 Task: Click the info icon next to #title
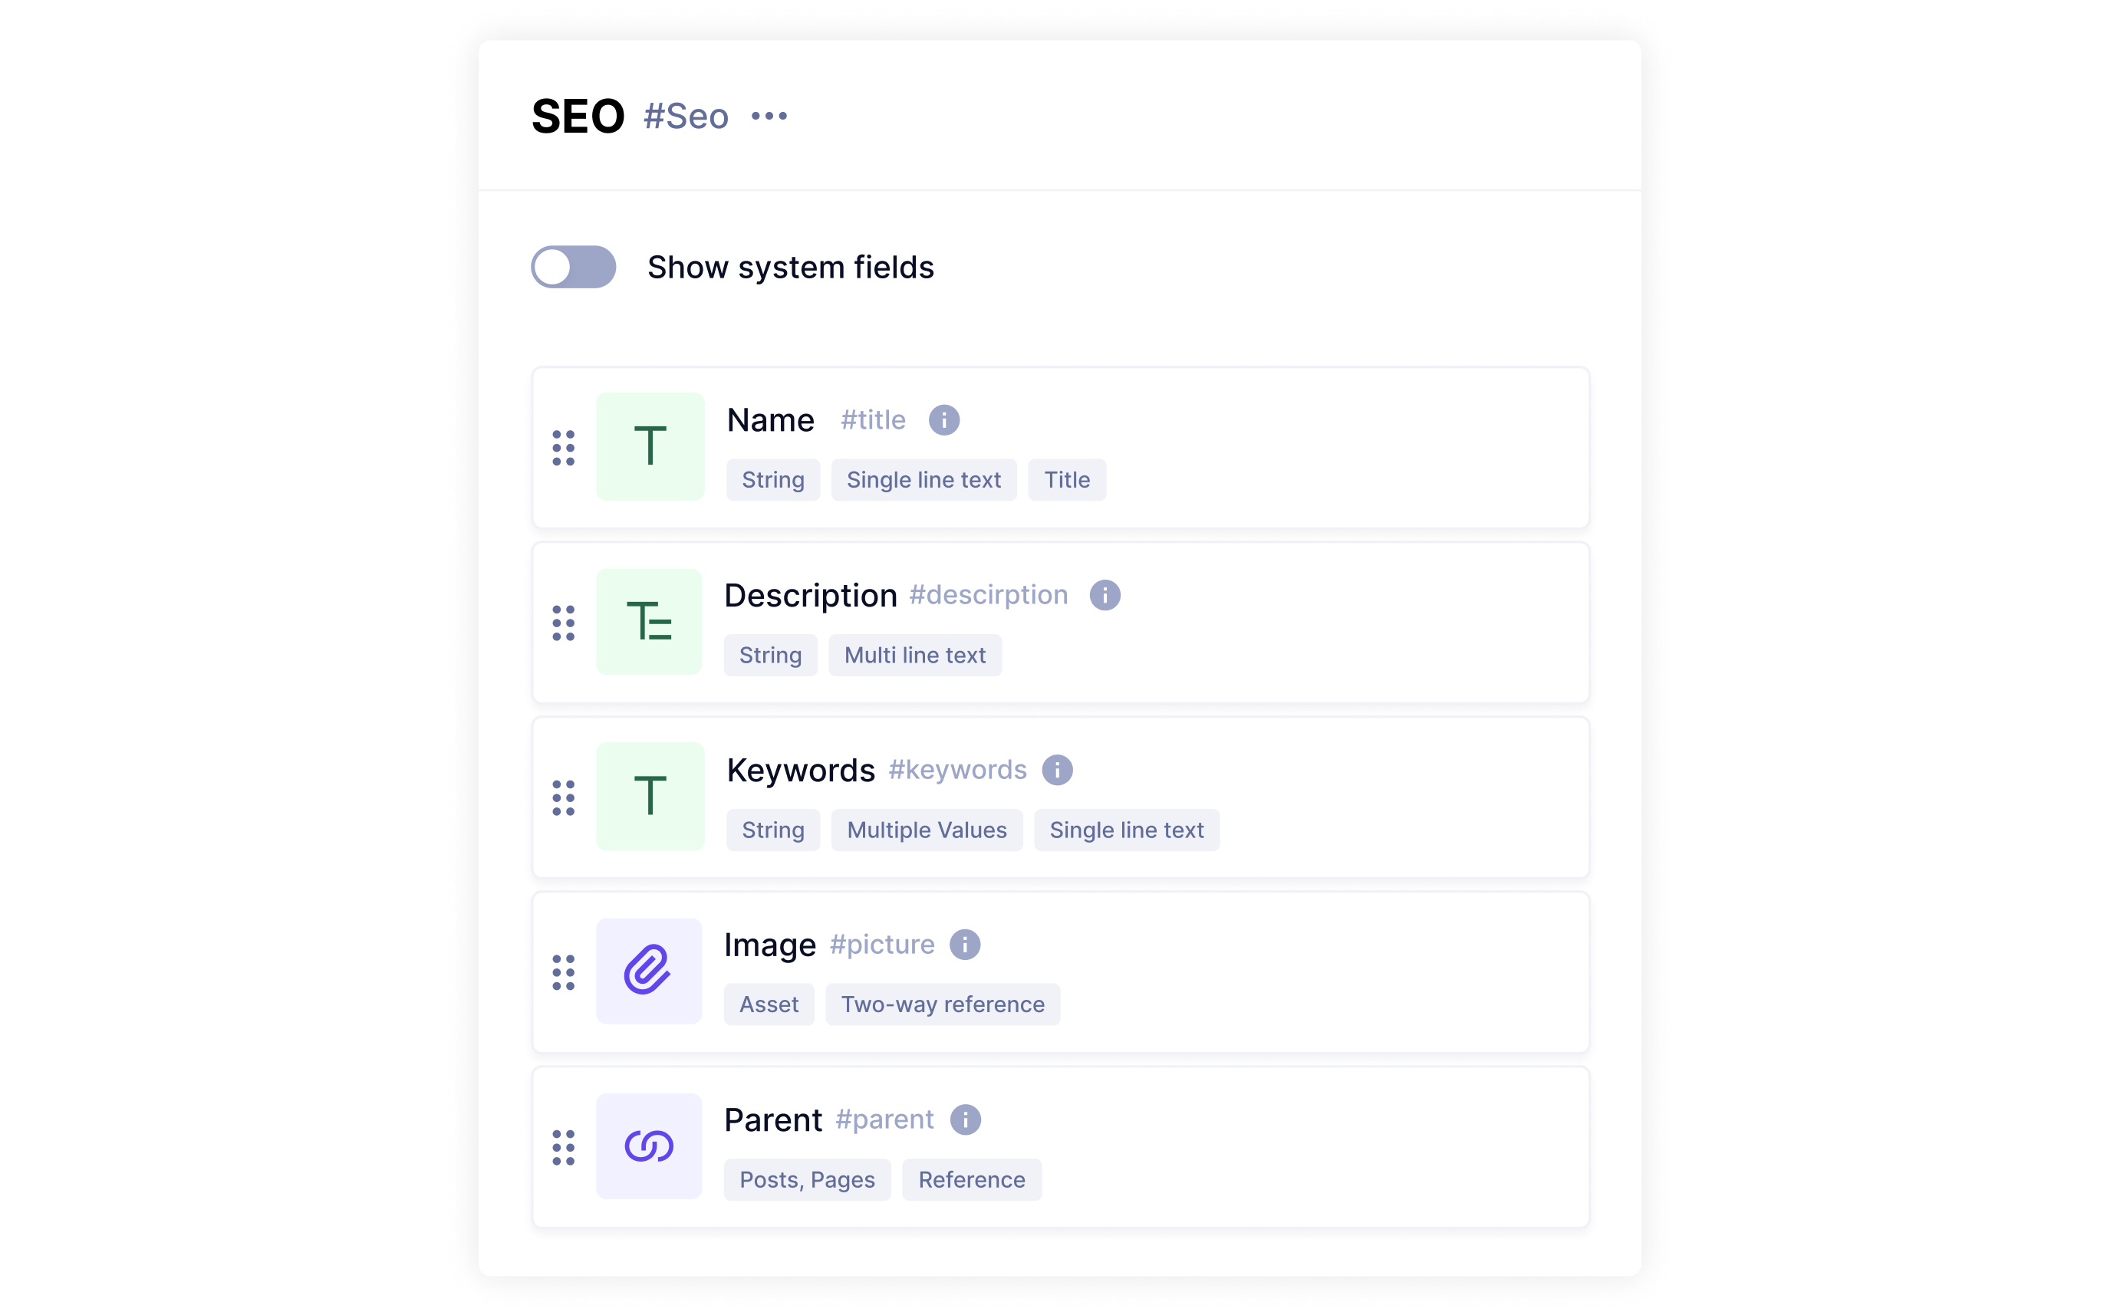943,420
